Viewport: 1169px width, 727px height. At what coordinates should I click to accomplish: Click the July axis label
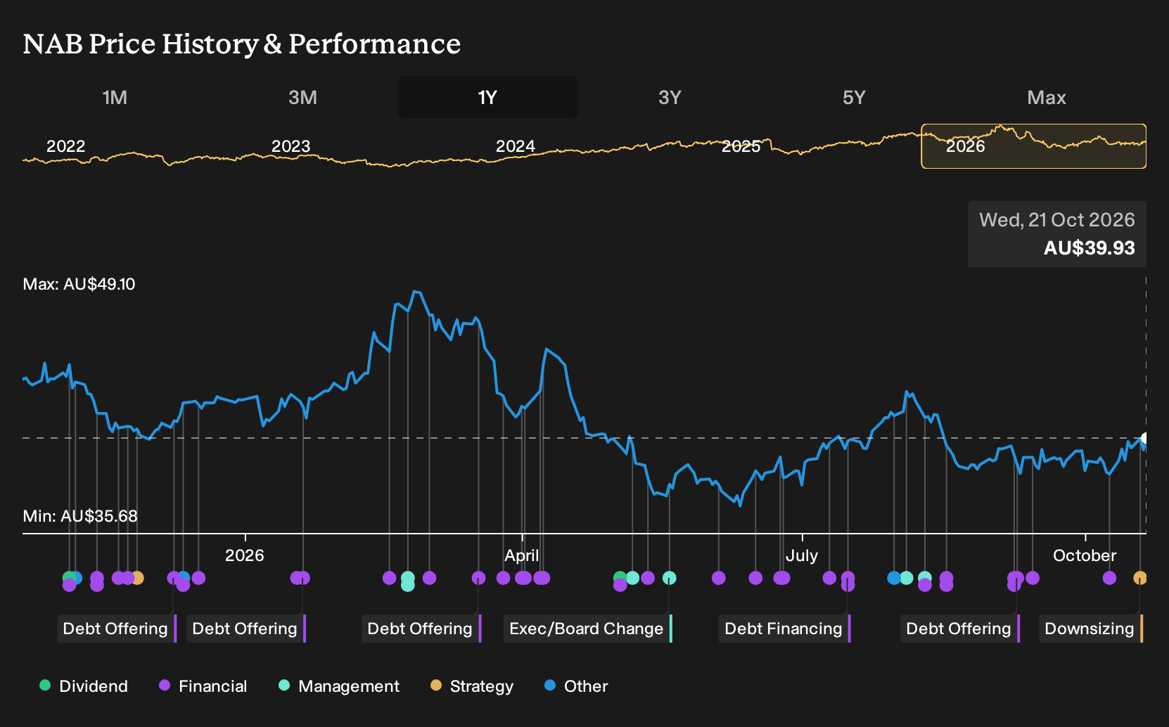pyautogui.click(x=802, y=555)
